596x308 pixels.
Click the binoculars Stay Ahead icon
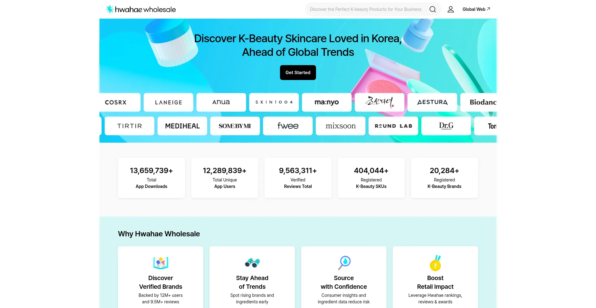pyautogui.click(x=252, y=263)
